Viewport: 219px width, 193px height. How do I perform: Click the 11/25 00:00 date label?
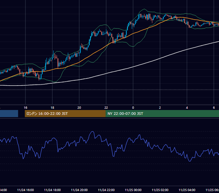(133, 190)
